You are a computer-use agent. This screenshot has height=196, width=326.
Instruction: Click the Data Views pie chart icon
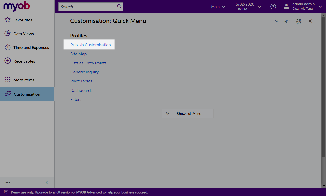coord(8,33)
